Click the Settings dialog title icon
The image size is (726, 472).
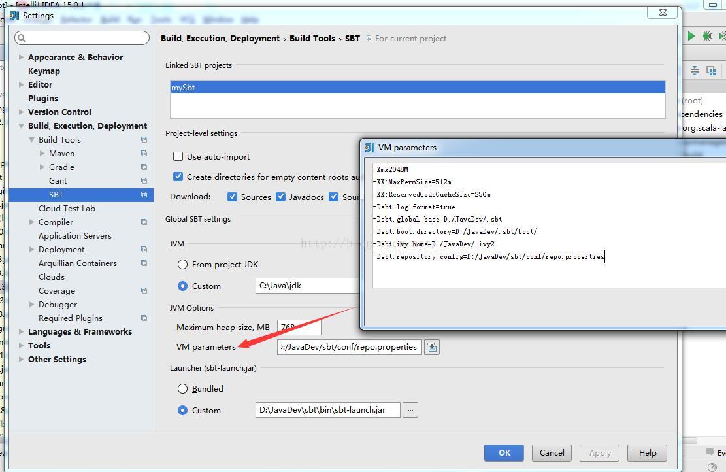pos(14,15)
